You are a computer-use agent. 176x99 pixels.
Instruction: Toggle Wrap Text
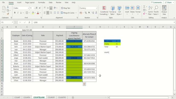pos(66,8)
